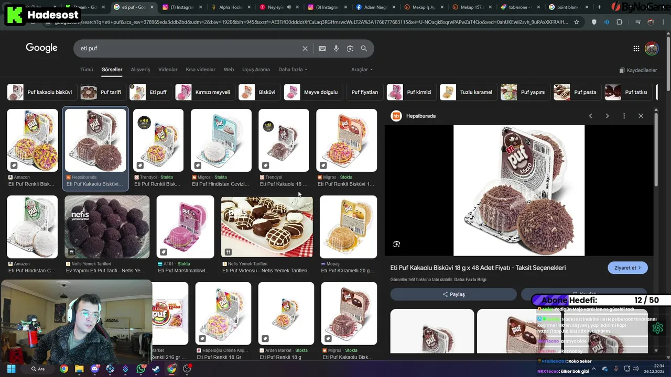Open the Windows Start menu
Screen dimensions: 671x377
11,369
